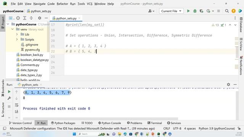The height and width of the screenshot is (137, 244).
Task: Run the current file with green play button
Action: click(x=188, y=11)
